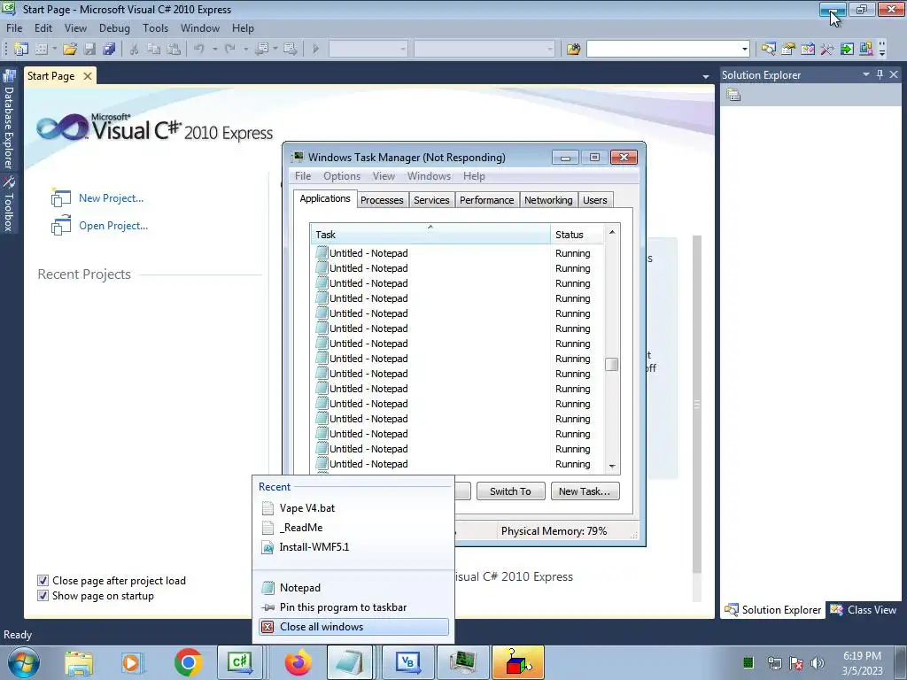The height and width of the screenshot is (680, 907).
Task: Switch to the Class View tab
Action: click(864, 609)
